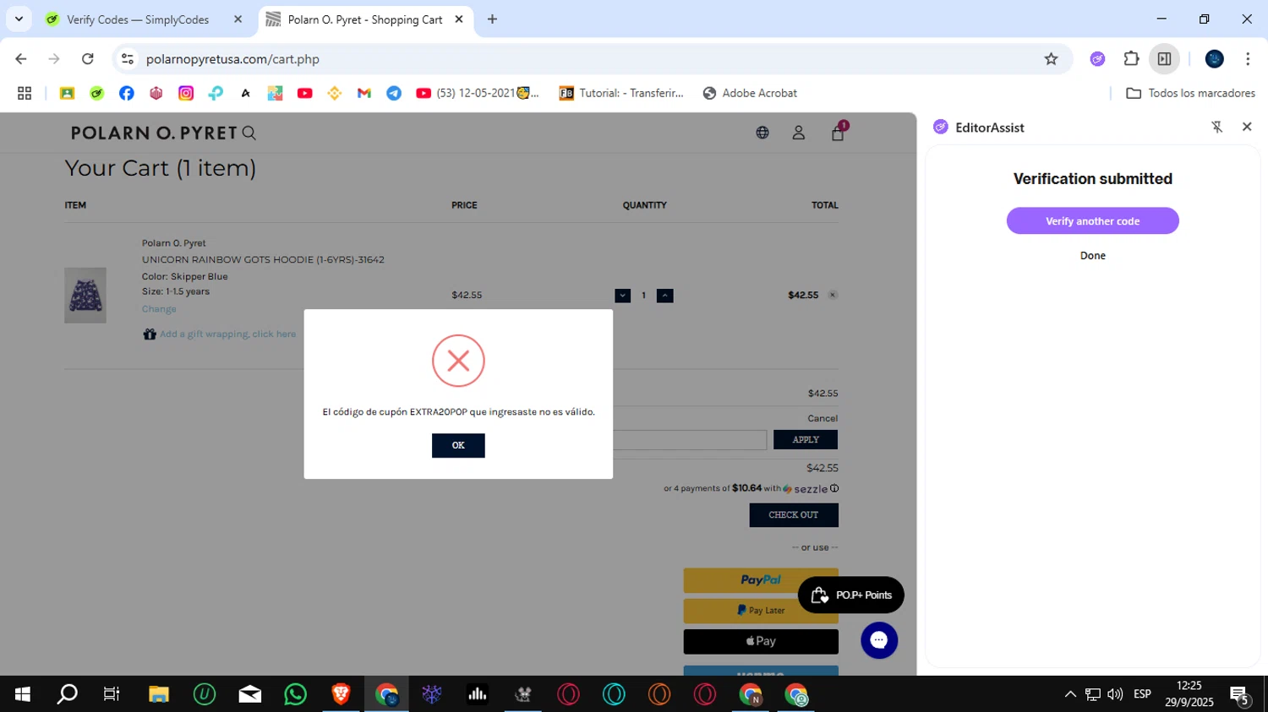Viewport: 1268px width, 712px height.
Task: Open the notification center
Action: point(1240,695)
